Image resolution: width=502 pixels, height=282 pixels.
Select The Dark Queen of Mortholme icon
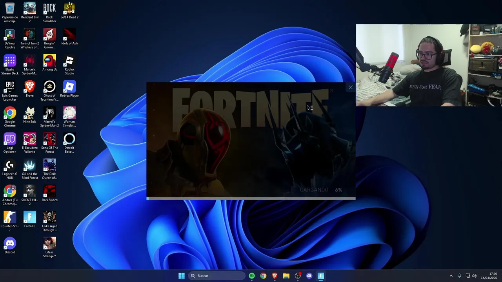click(49, 169)
